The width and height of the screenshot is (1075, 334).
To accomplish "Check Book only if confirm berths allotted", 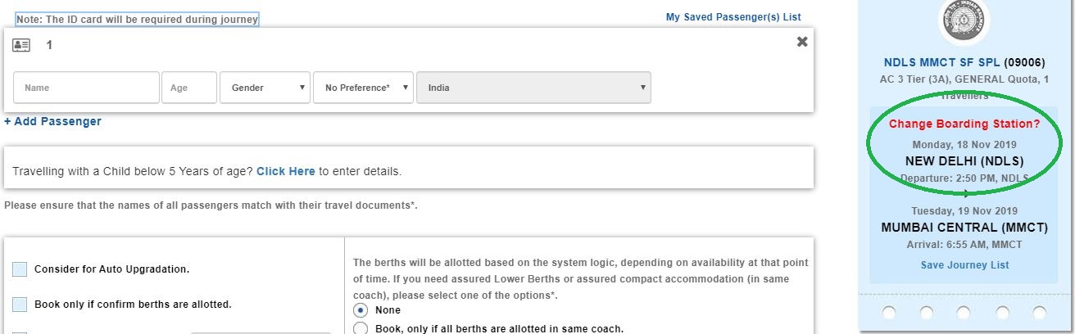I will coord(20,305).
